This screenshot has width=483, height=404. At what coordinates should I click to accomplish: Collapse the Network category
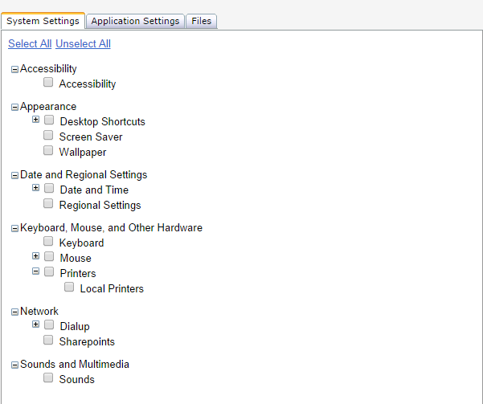pos(14,312)
